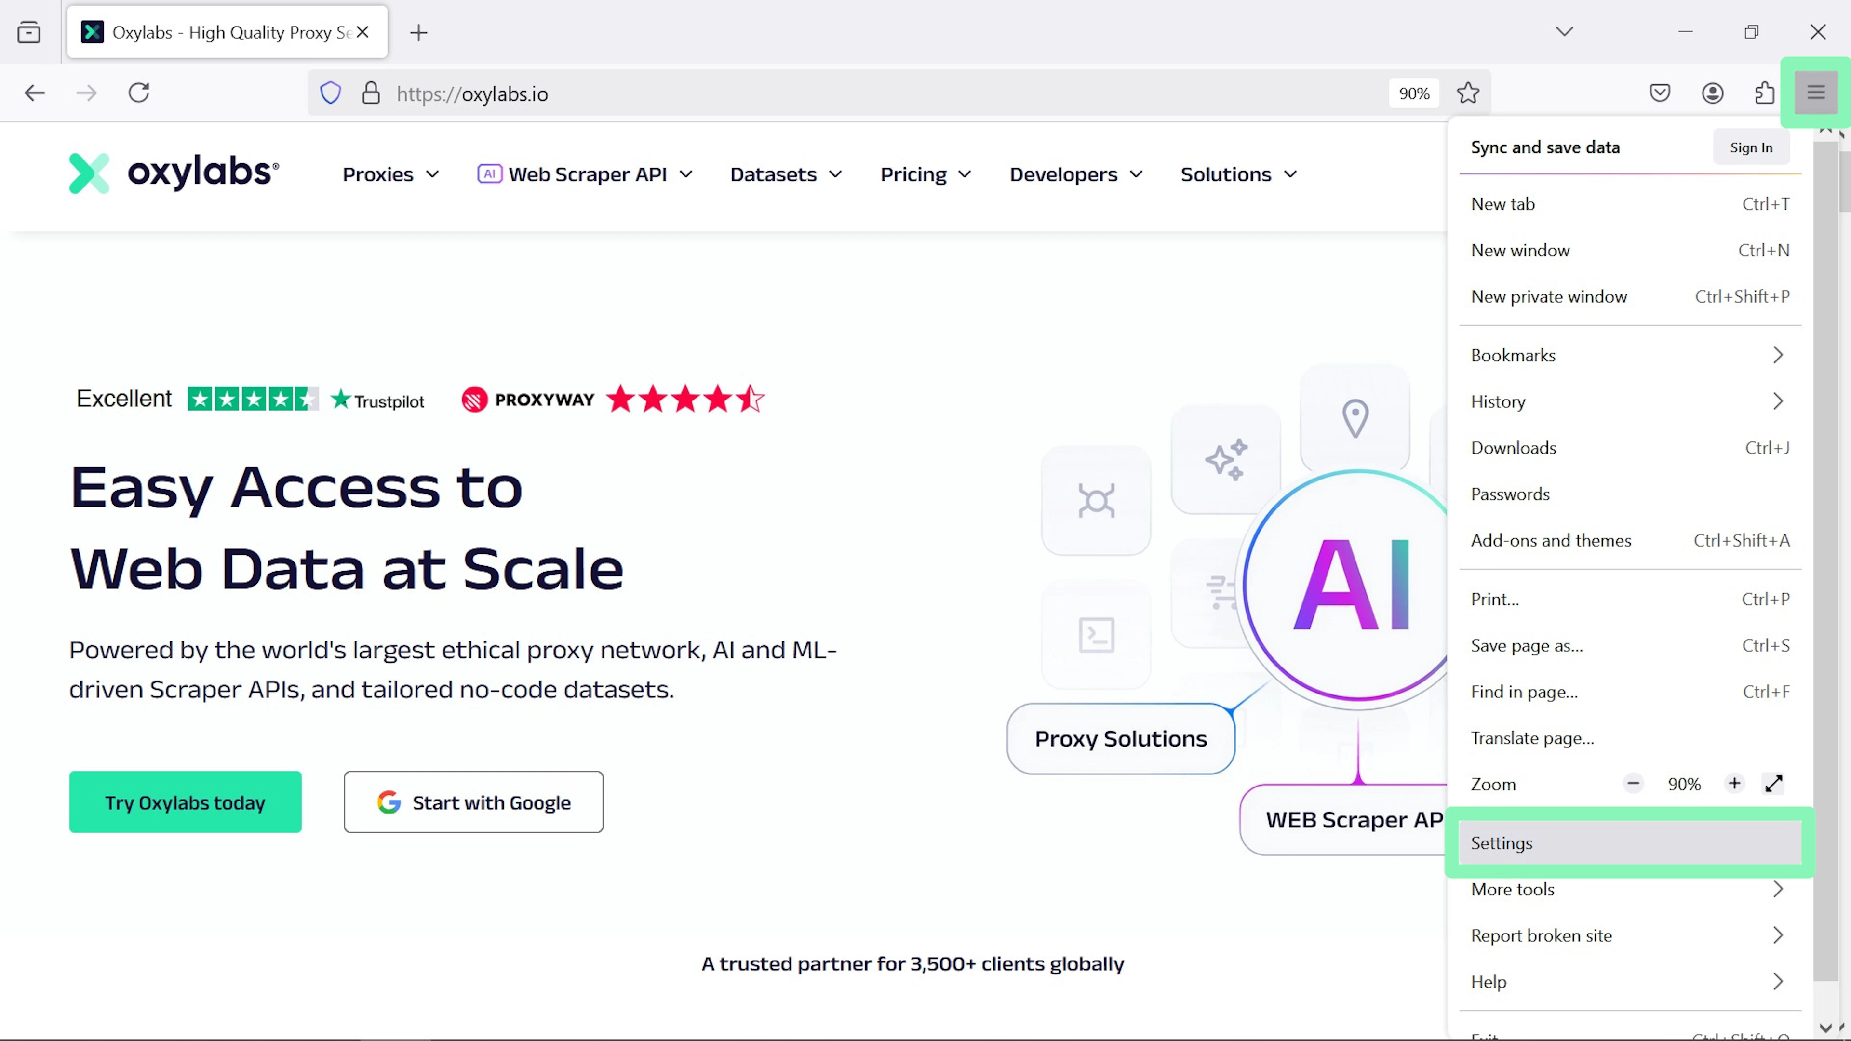1851x1041 pixels.
Task: Expand the Solutions navigation dropdown
Action: point(1239,174)
